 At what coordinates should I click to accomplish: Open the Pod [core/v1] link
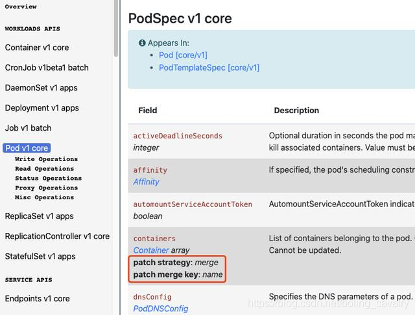pos(183,55)
